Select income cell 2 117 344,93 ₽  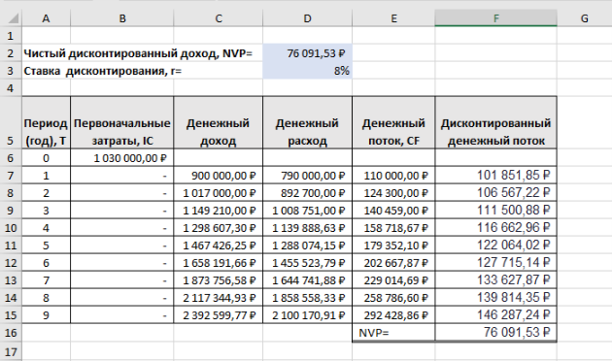pos(219,298)
